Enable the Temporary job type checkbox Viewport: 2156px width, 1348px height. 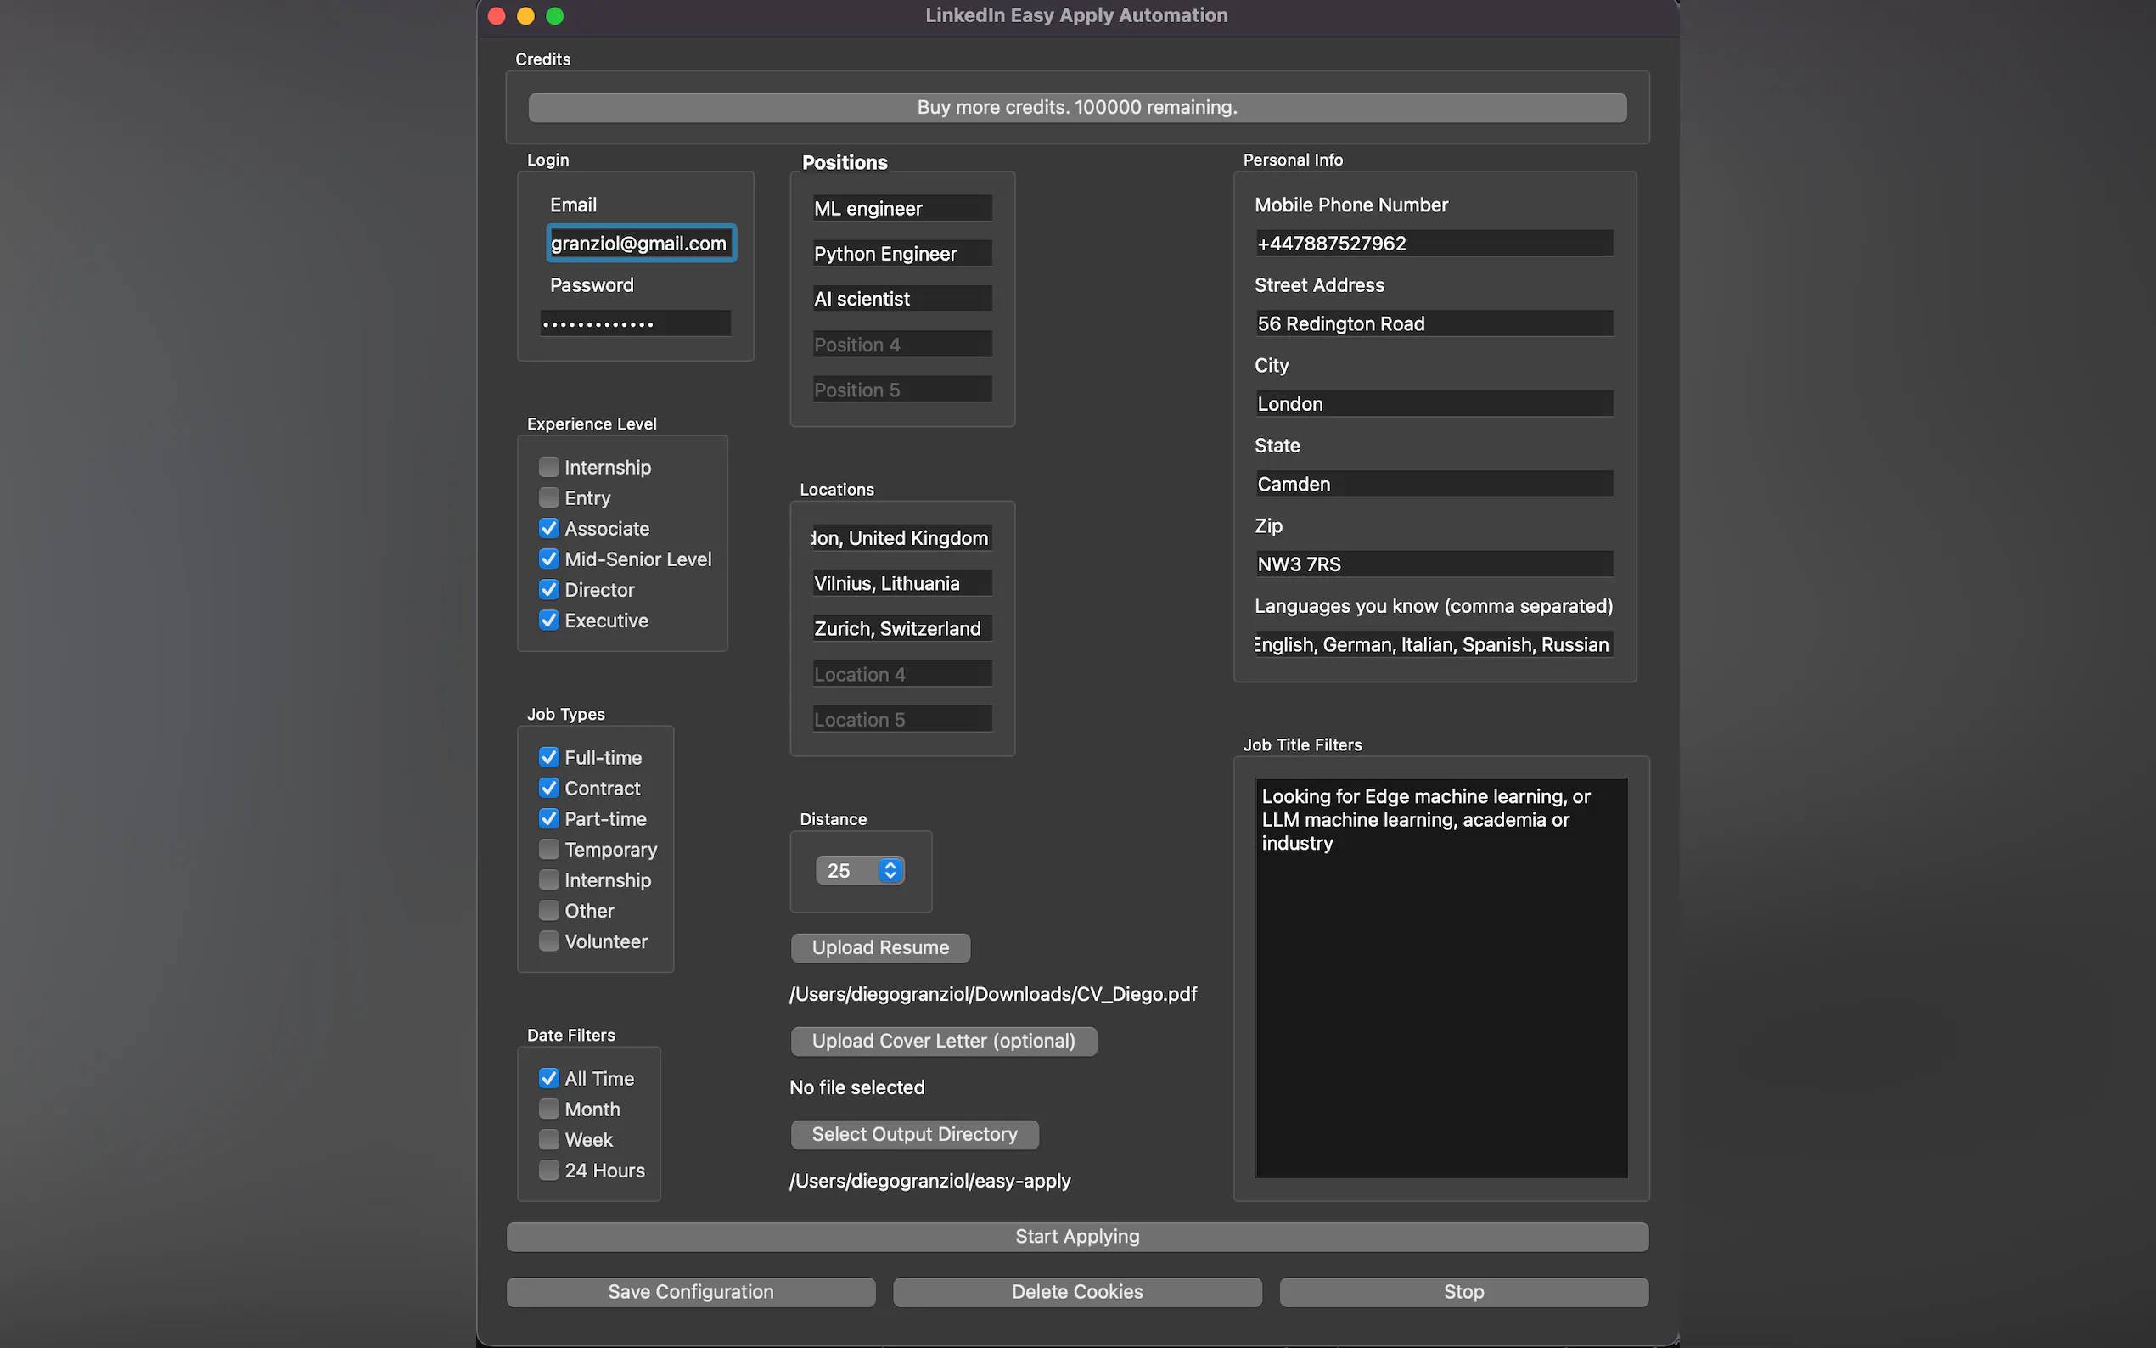(549, 850)
